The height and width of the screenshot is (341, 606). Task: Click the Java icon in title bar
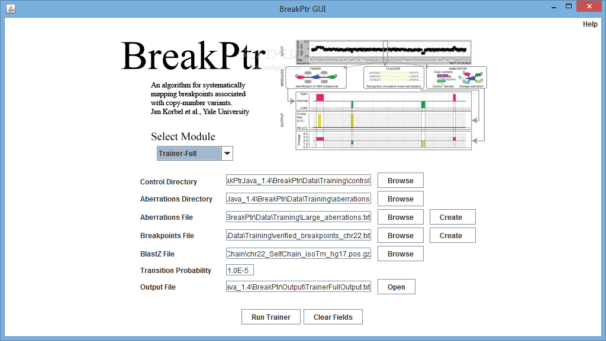coord(11,8)
